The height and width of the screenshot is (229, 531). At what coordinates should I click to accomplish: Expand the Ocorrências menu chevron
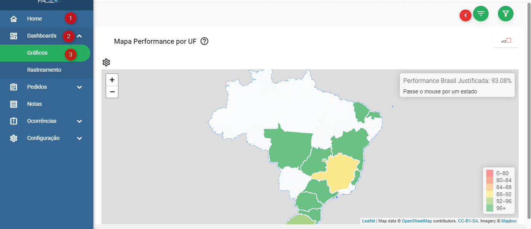tap(79, 121)
